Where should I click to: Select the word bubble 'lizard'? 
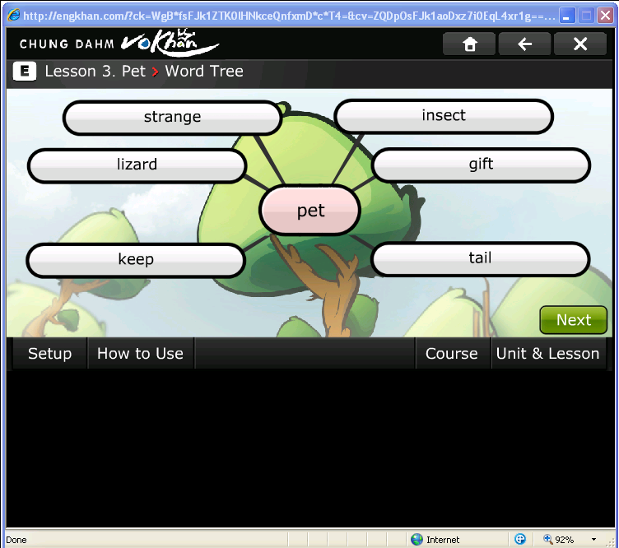[137, 165]
